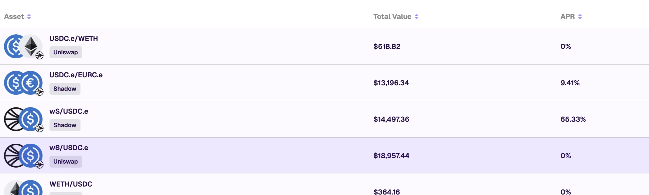649x195 pixels.
Task: Click the Shadow tag under USDC.e/EURC.e
Action: (x=65, y=89)
